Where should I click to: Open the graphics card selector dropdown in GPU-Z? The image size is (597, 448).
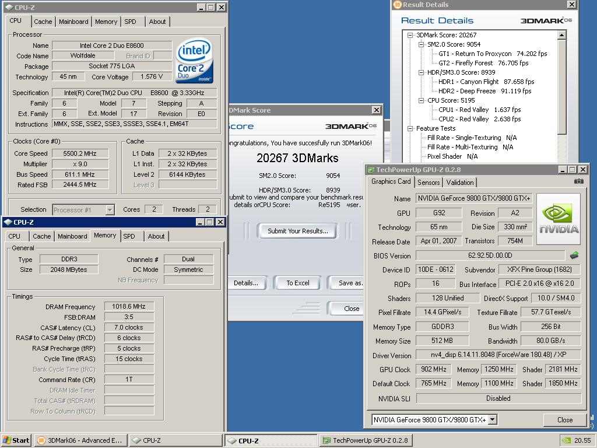[x=492, y=419]
